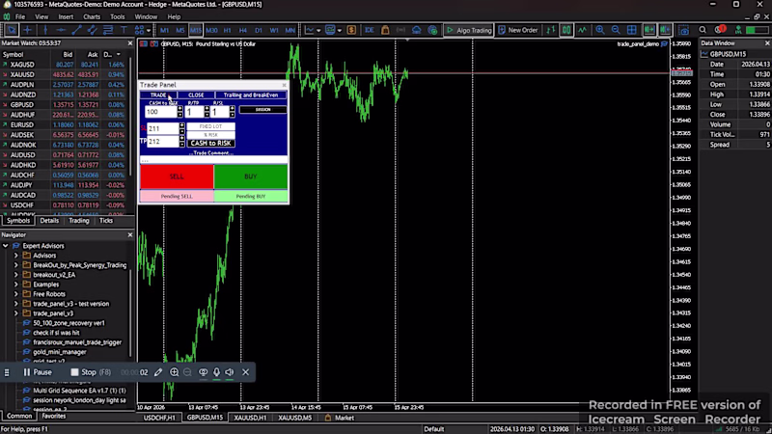Image resolution: width=772 pixels, height=434 pixels.
Task: Click the Pending BUY button
Action: 251,196
